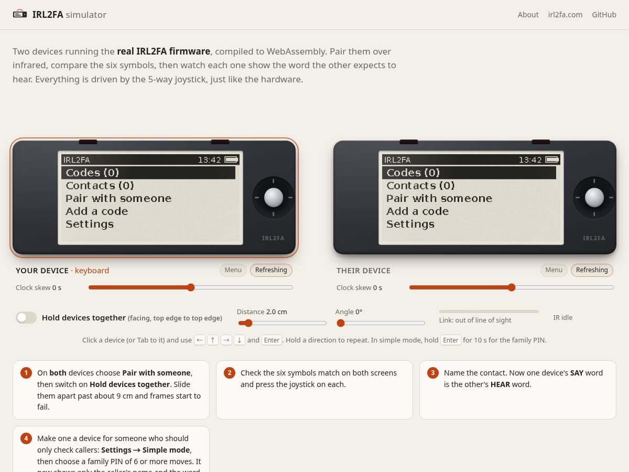The height and width of the screenshot is (472, 629).
Task: Click the IRL2FA device logo icon
Action: (20, 14)
